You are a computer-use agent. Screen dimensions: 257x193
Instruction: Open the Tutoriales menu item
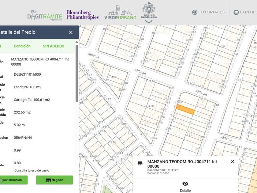click(211, 12)
